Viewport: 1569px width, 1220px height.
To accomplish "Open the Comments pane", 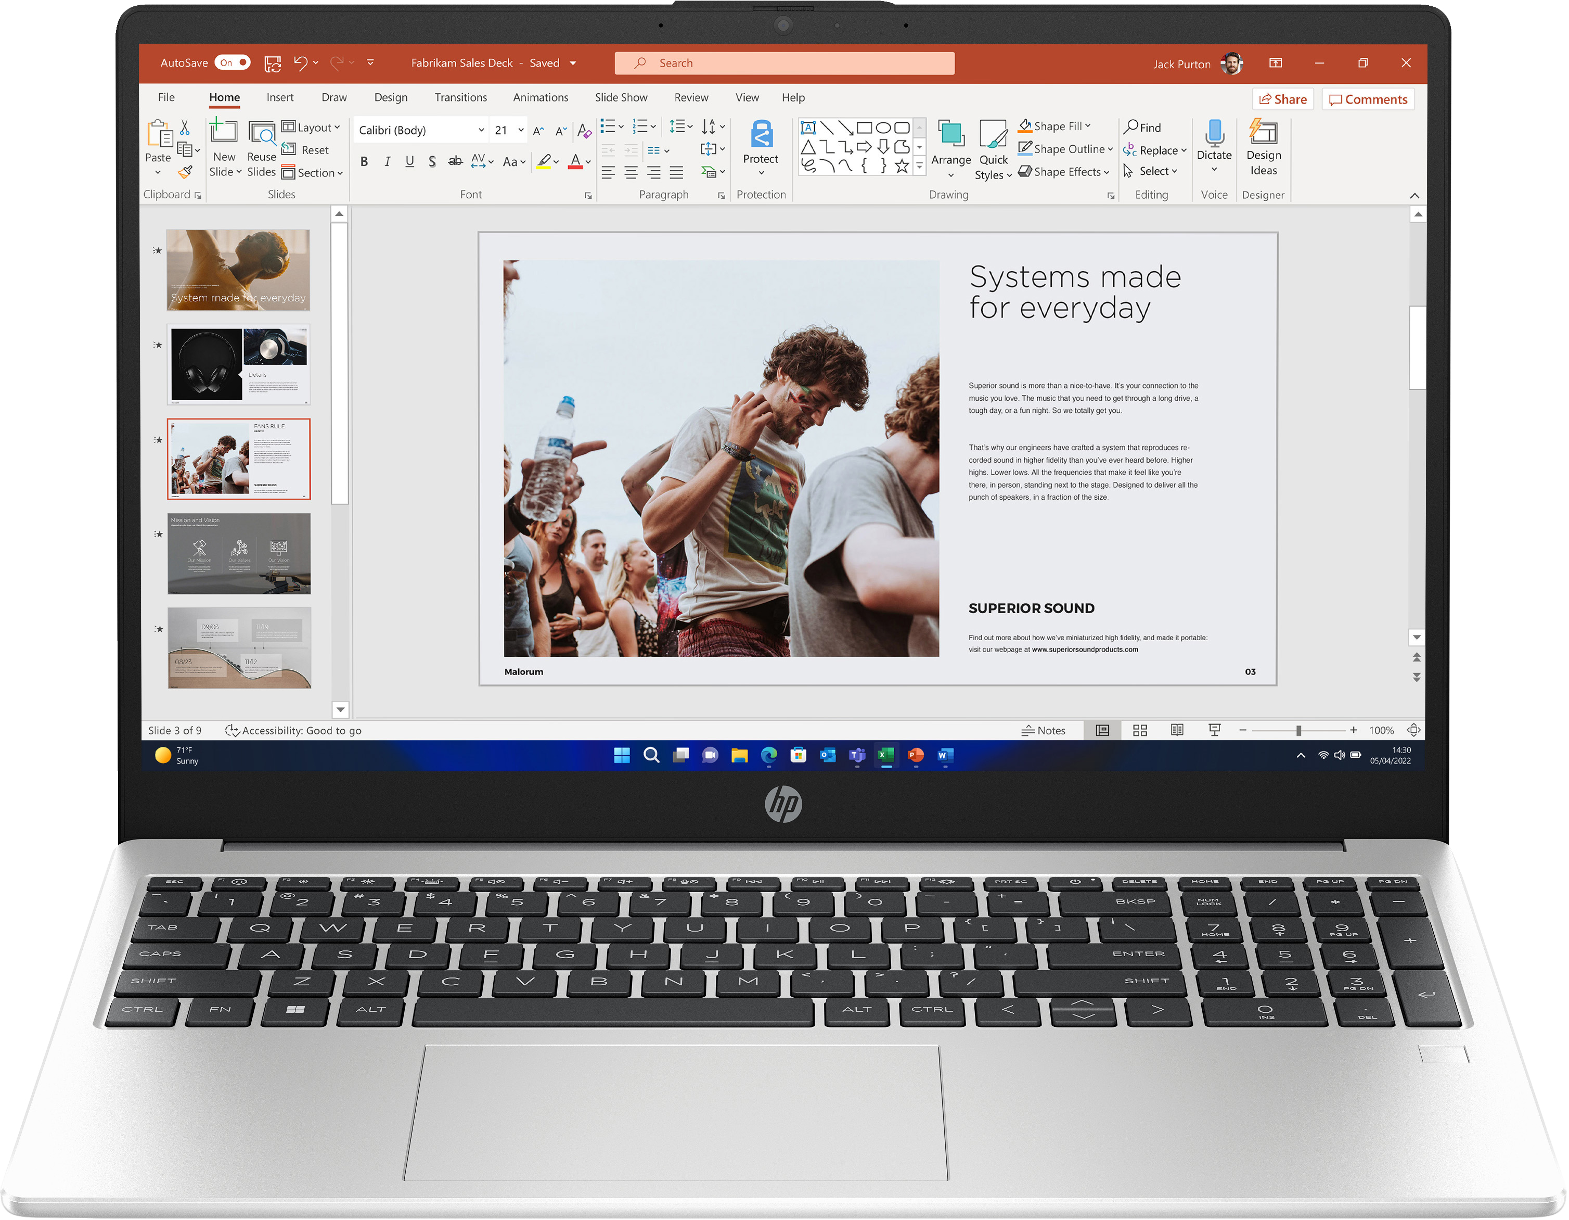I will pyautogui.click(x=1368, y=98).
